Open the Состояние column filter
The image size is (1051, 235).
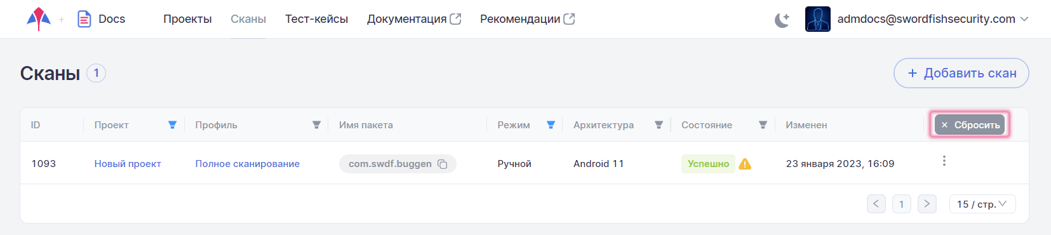[x=763, y=125]
